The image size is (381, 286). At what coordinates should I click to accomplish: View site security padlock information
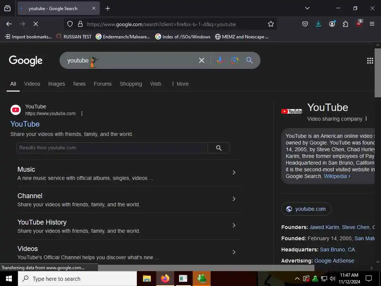coord(80,24)
